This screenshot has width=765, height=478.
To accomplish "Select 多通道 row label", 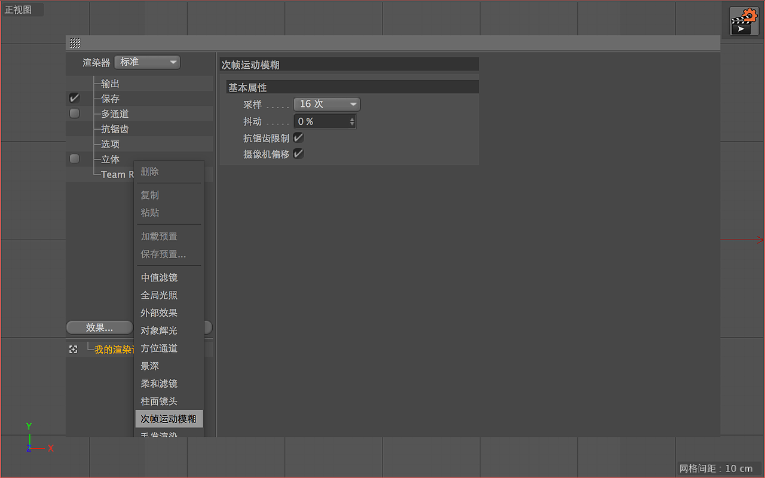I will click(x=115, y=114).
